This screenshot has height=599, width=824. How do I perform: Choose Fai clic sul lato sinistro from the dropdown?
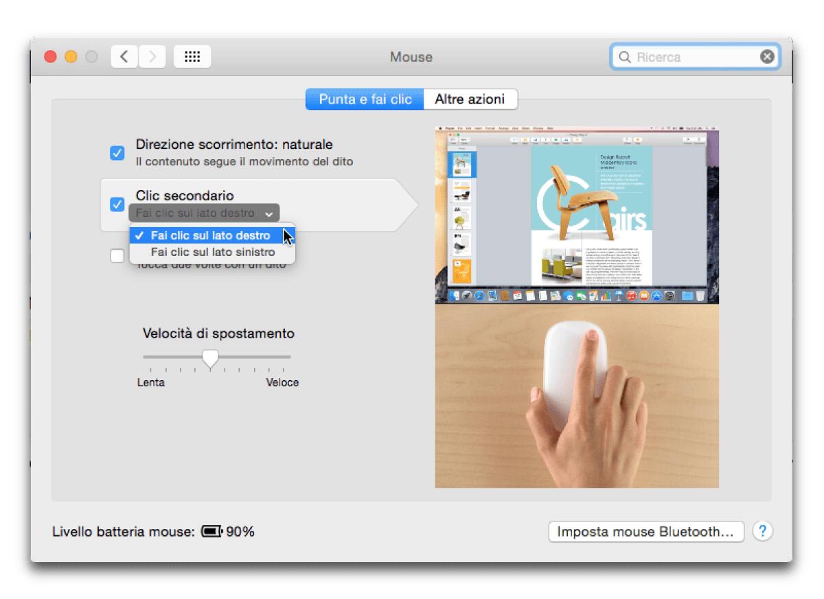pyautogui.click(x=214, y=252)
